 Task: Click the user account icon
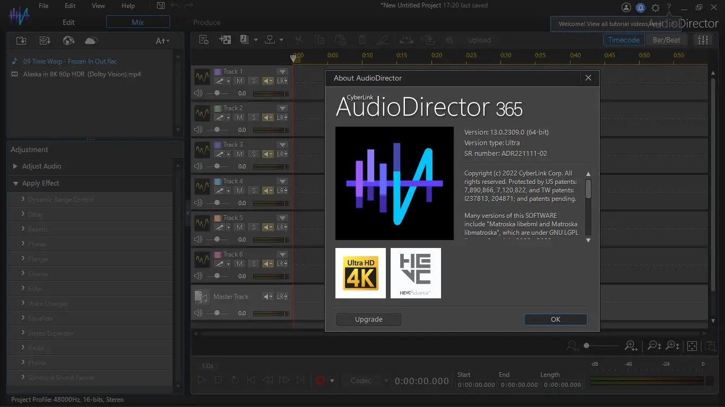coord(626,7)
